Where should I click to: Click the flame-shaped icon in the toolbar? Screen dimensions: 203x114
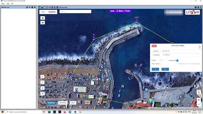[x=55, y=7]
